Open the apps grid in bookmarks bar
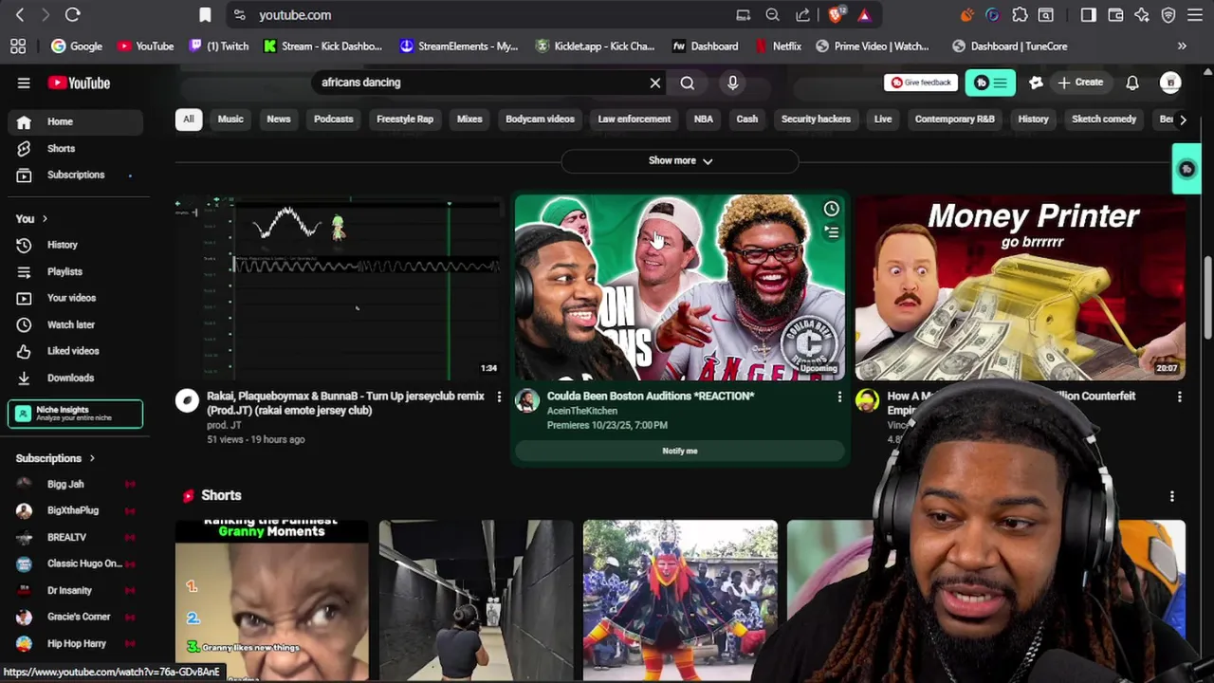 [18, 46]
